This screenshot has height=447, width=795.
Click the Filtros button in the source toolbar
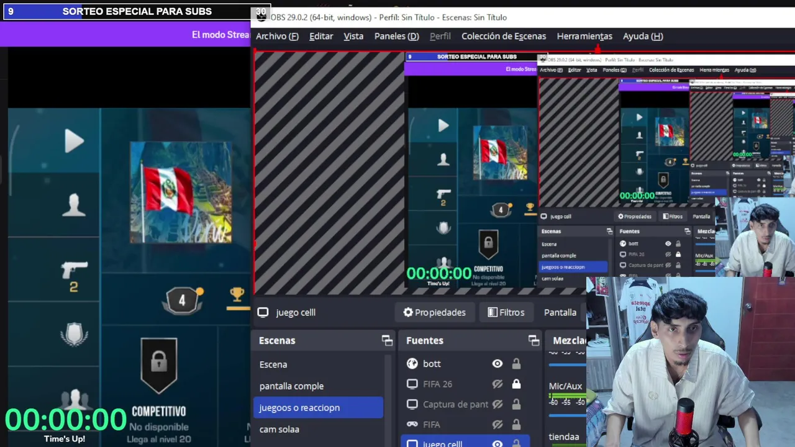click(x=506, y=312)
